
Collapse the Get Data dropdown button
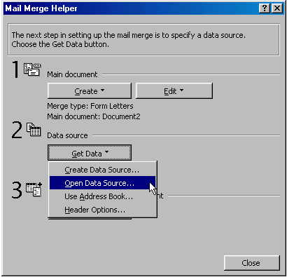coord(90,153)
